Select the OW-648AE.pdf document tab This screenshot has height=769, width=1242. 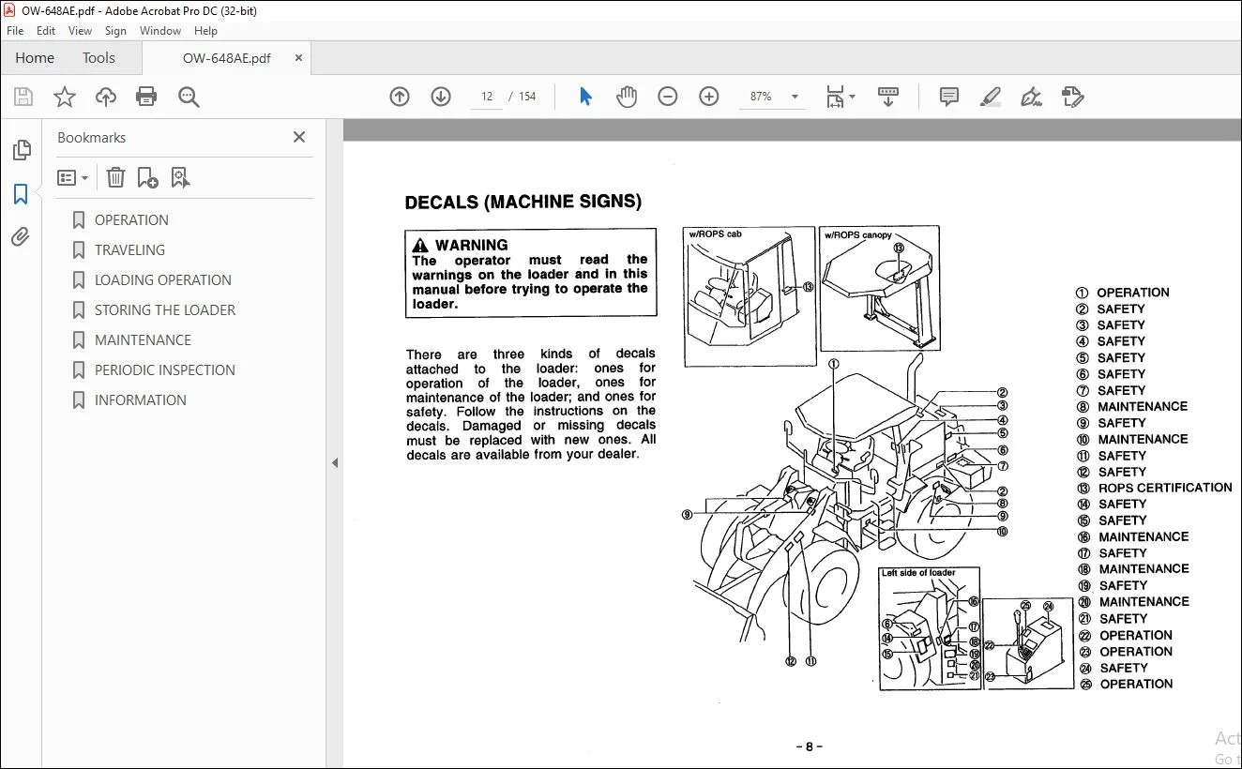coord(226,58)
